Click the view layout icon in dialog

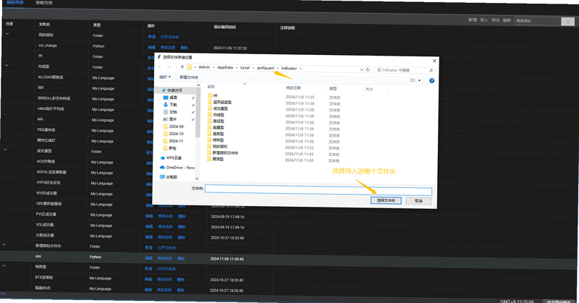pos(413,80)
